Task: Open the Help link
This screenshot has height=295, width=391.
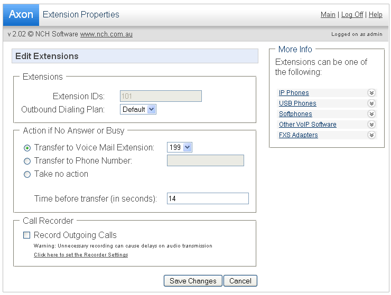Action: tap(376, 15)
